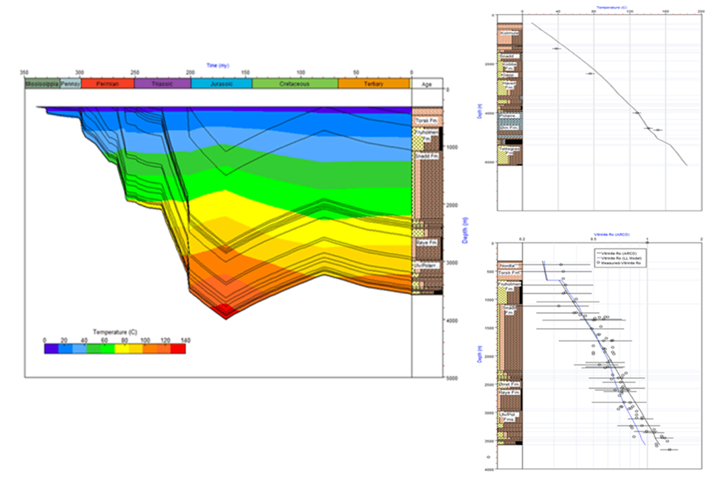Click the Kolmule label in temperature plot column
This screenshot has height=482, width=723.
509,33
